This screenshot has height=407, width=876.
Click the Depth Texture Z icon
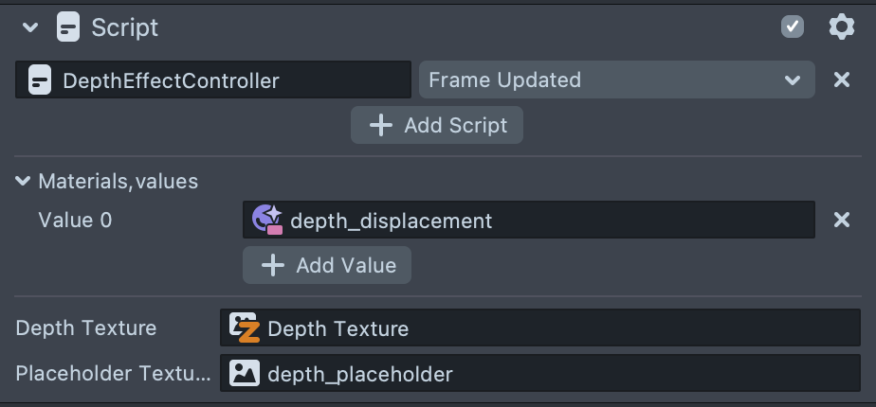coord(245,328)
